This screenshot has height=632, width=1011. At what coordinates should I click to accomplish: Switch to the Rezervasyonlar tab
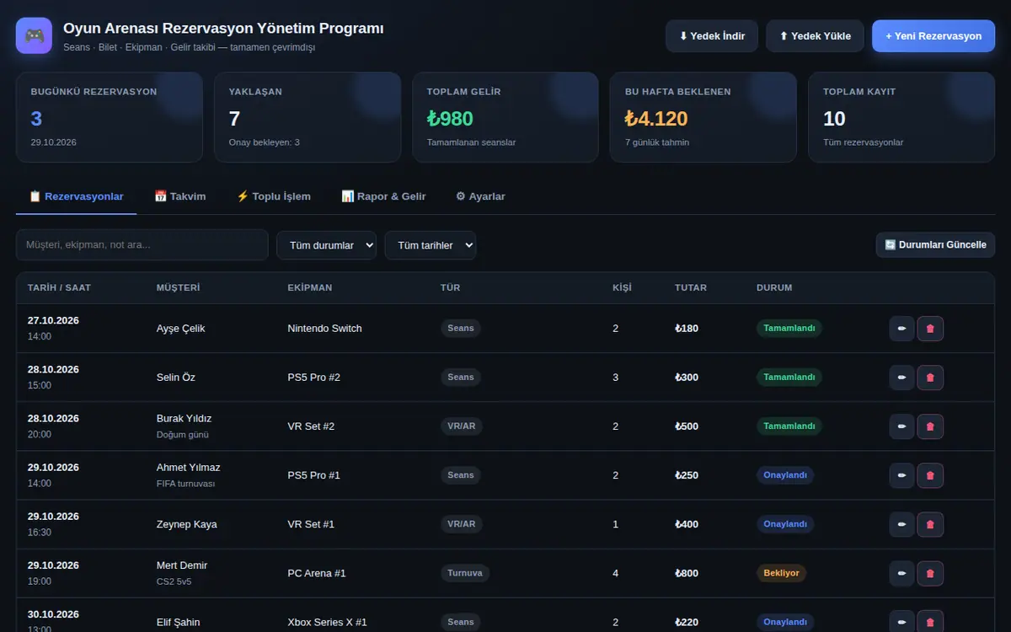(x=77, y=196)
